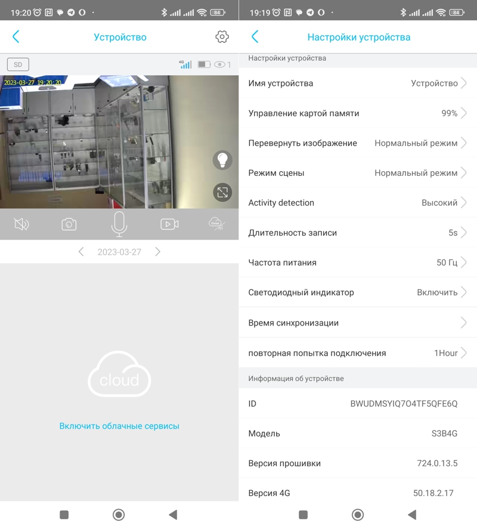Tap Android back triangle, right screen
477x530 pixels.
pyautogui.click(x=412, y=514)
